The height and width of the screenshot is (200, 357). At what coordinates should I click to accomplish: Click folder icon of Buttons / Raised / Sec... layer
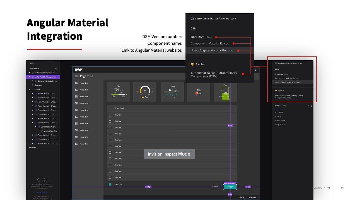(x=36, y=81)
